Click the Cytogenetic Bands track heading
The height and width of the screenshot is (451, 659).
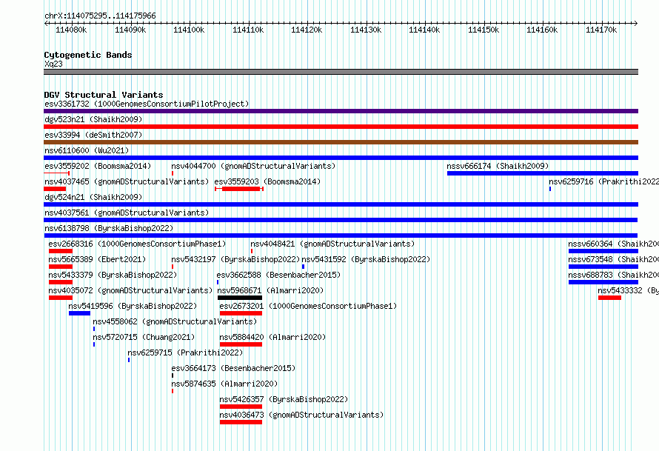point(88,55)
